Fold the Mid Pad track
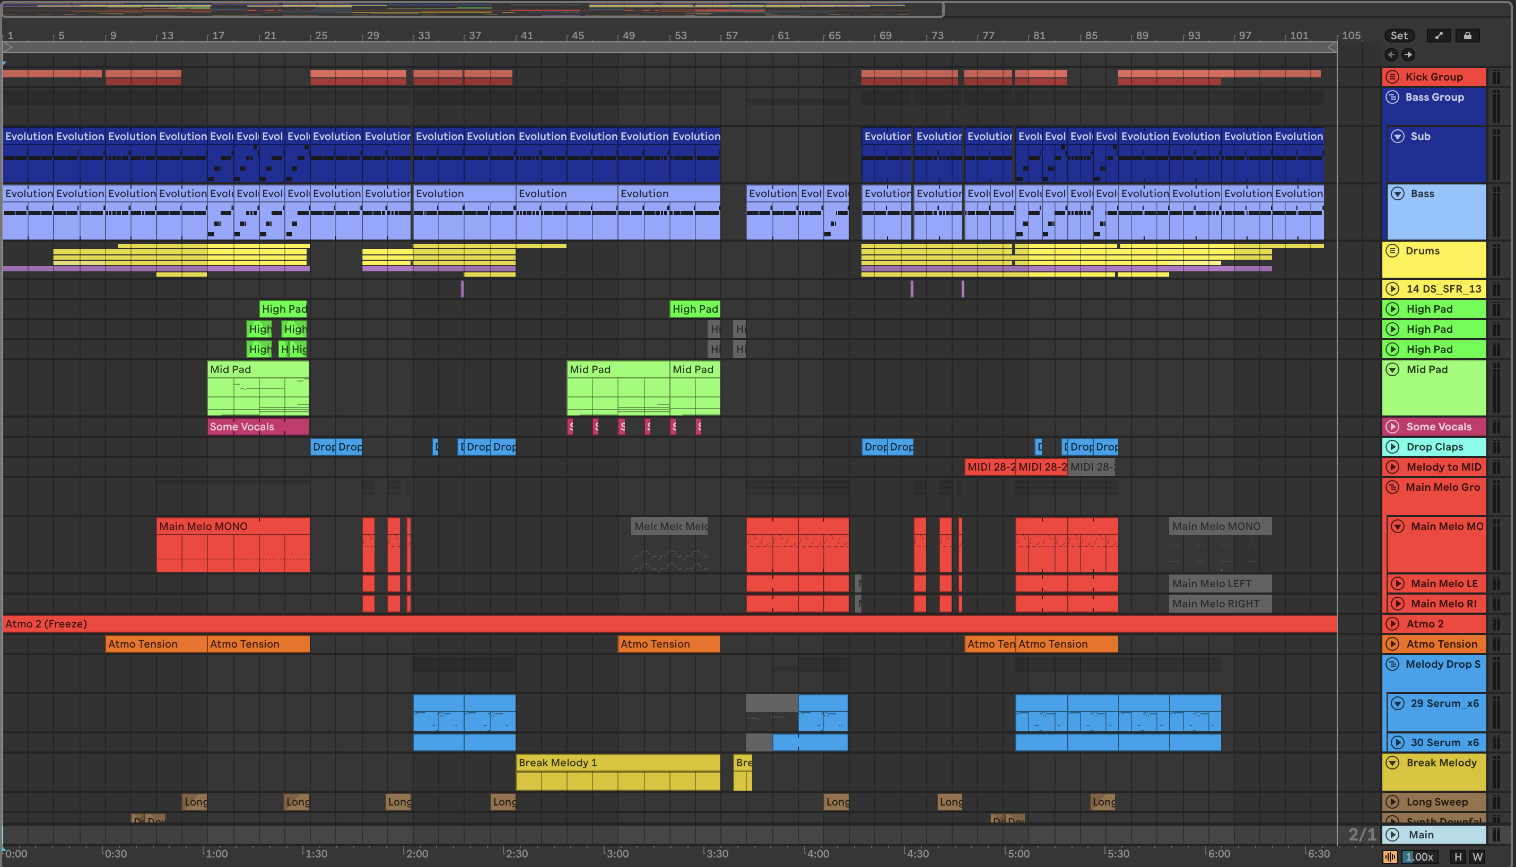This screenshot has height=867, width=1516. (x=1392, y=370)
